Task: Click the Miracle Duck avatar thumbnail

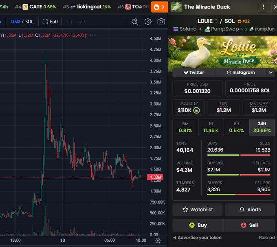Action: 176,7
